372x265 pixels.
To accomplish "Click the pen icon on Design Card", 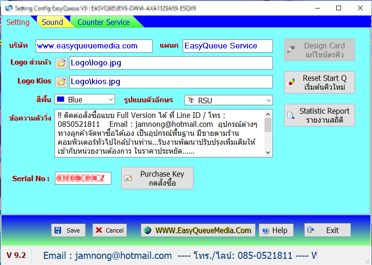I will 291,49.
